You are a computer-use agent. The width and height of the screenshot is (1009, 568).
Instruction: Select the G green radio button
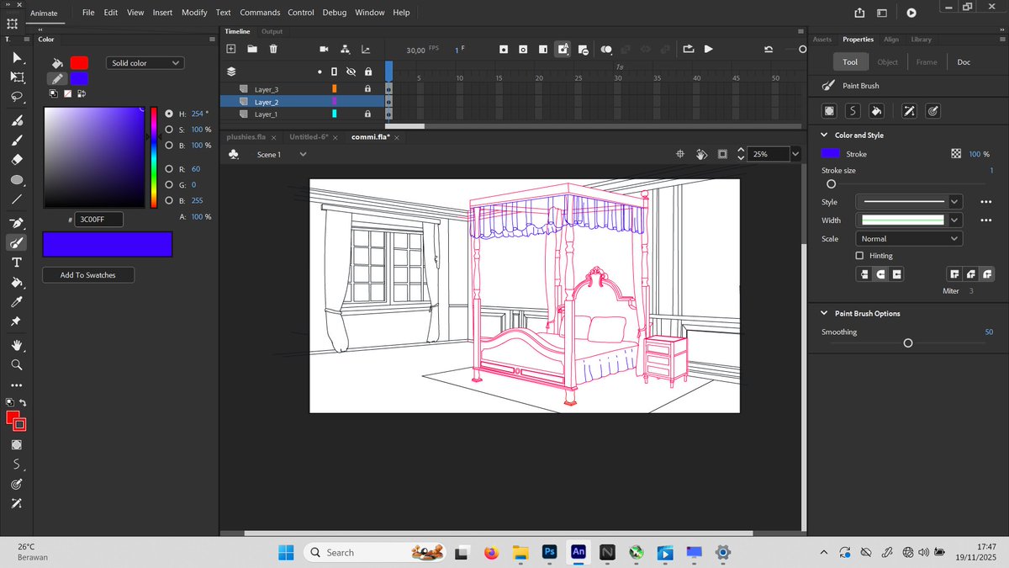pos(169,184)
